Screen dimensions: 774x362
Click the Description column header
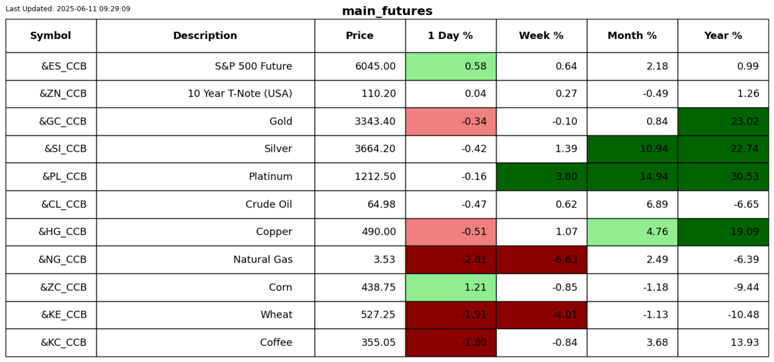click(x=205, y=36)
